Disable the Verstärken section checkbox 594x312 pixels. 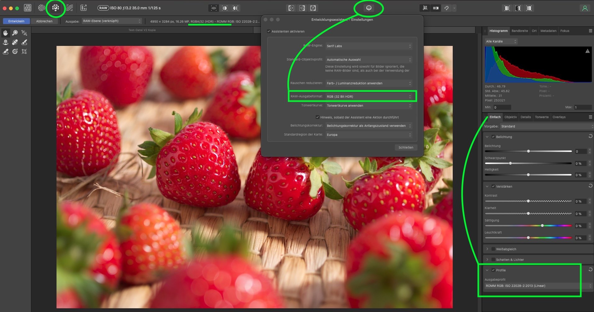coord(493,186)
